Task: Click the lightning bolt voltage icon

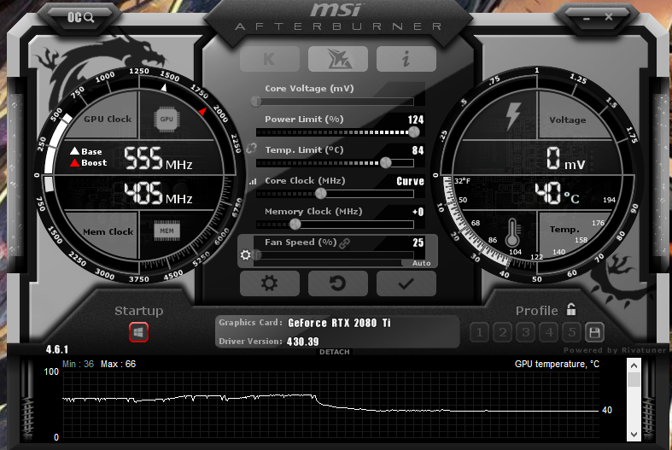Action: [513, 116]
